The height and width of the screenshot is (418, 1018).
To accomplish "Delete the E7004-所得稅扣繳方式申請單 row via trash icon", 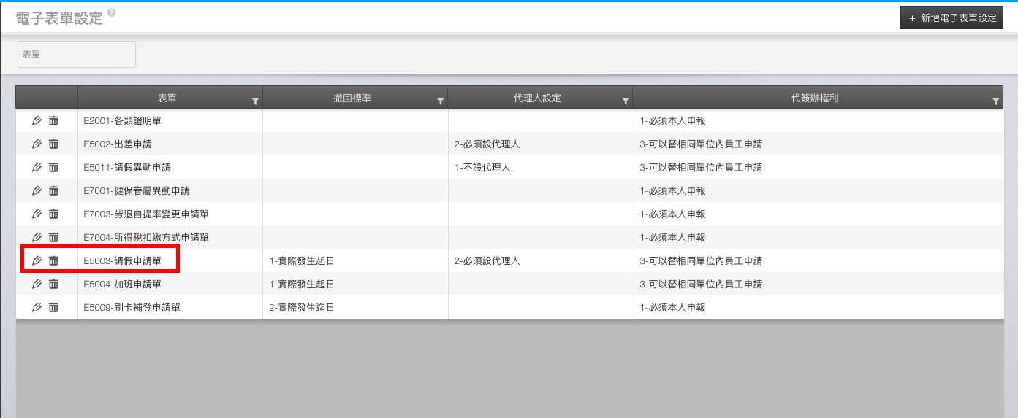I will [x=53, y=237].
